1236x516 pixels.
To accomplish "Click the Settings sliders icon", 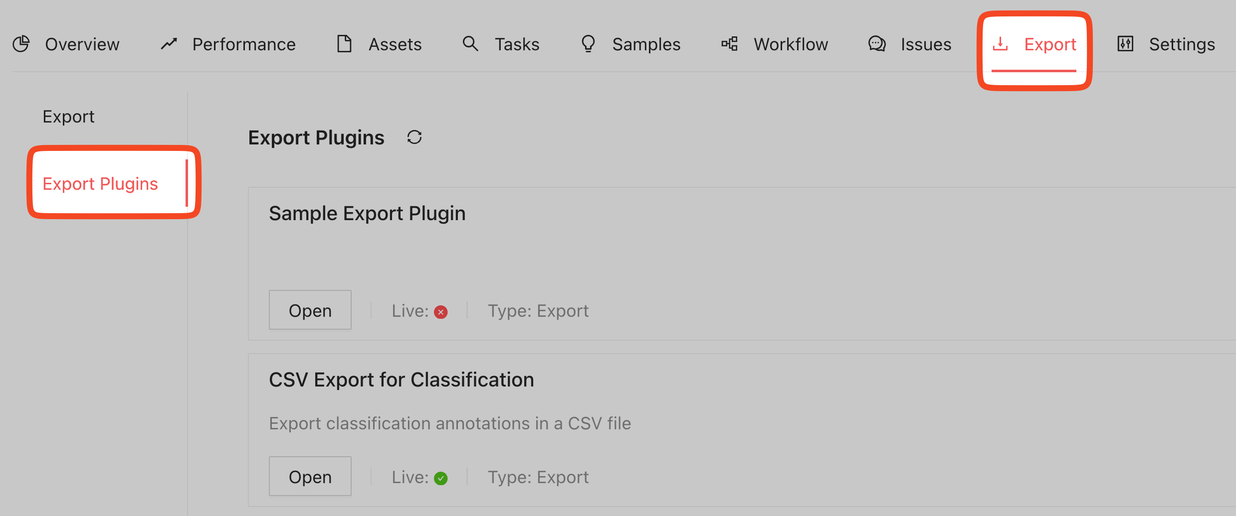I will 1125,44.
